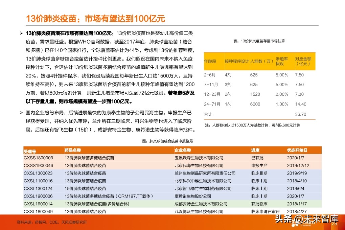Click the '4剂' dosage cell

pos(228,75)
